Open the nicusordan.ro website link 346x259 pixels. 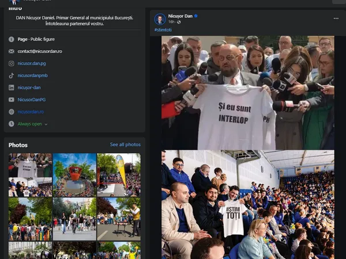coord(31,112)
